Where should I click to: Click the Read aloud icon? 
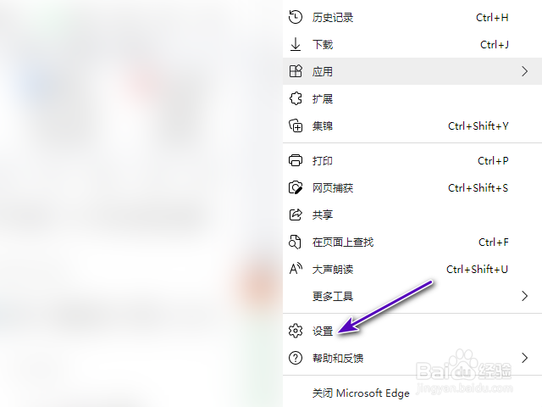pyautogui.click(x=296, y=269)
